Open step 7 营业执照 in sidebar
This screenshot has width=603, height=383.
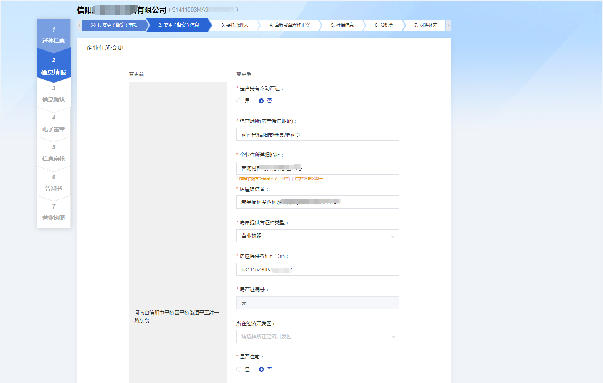54,212
